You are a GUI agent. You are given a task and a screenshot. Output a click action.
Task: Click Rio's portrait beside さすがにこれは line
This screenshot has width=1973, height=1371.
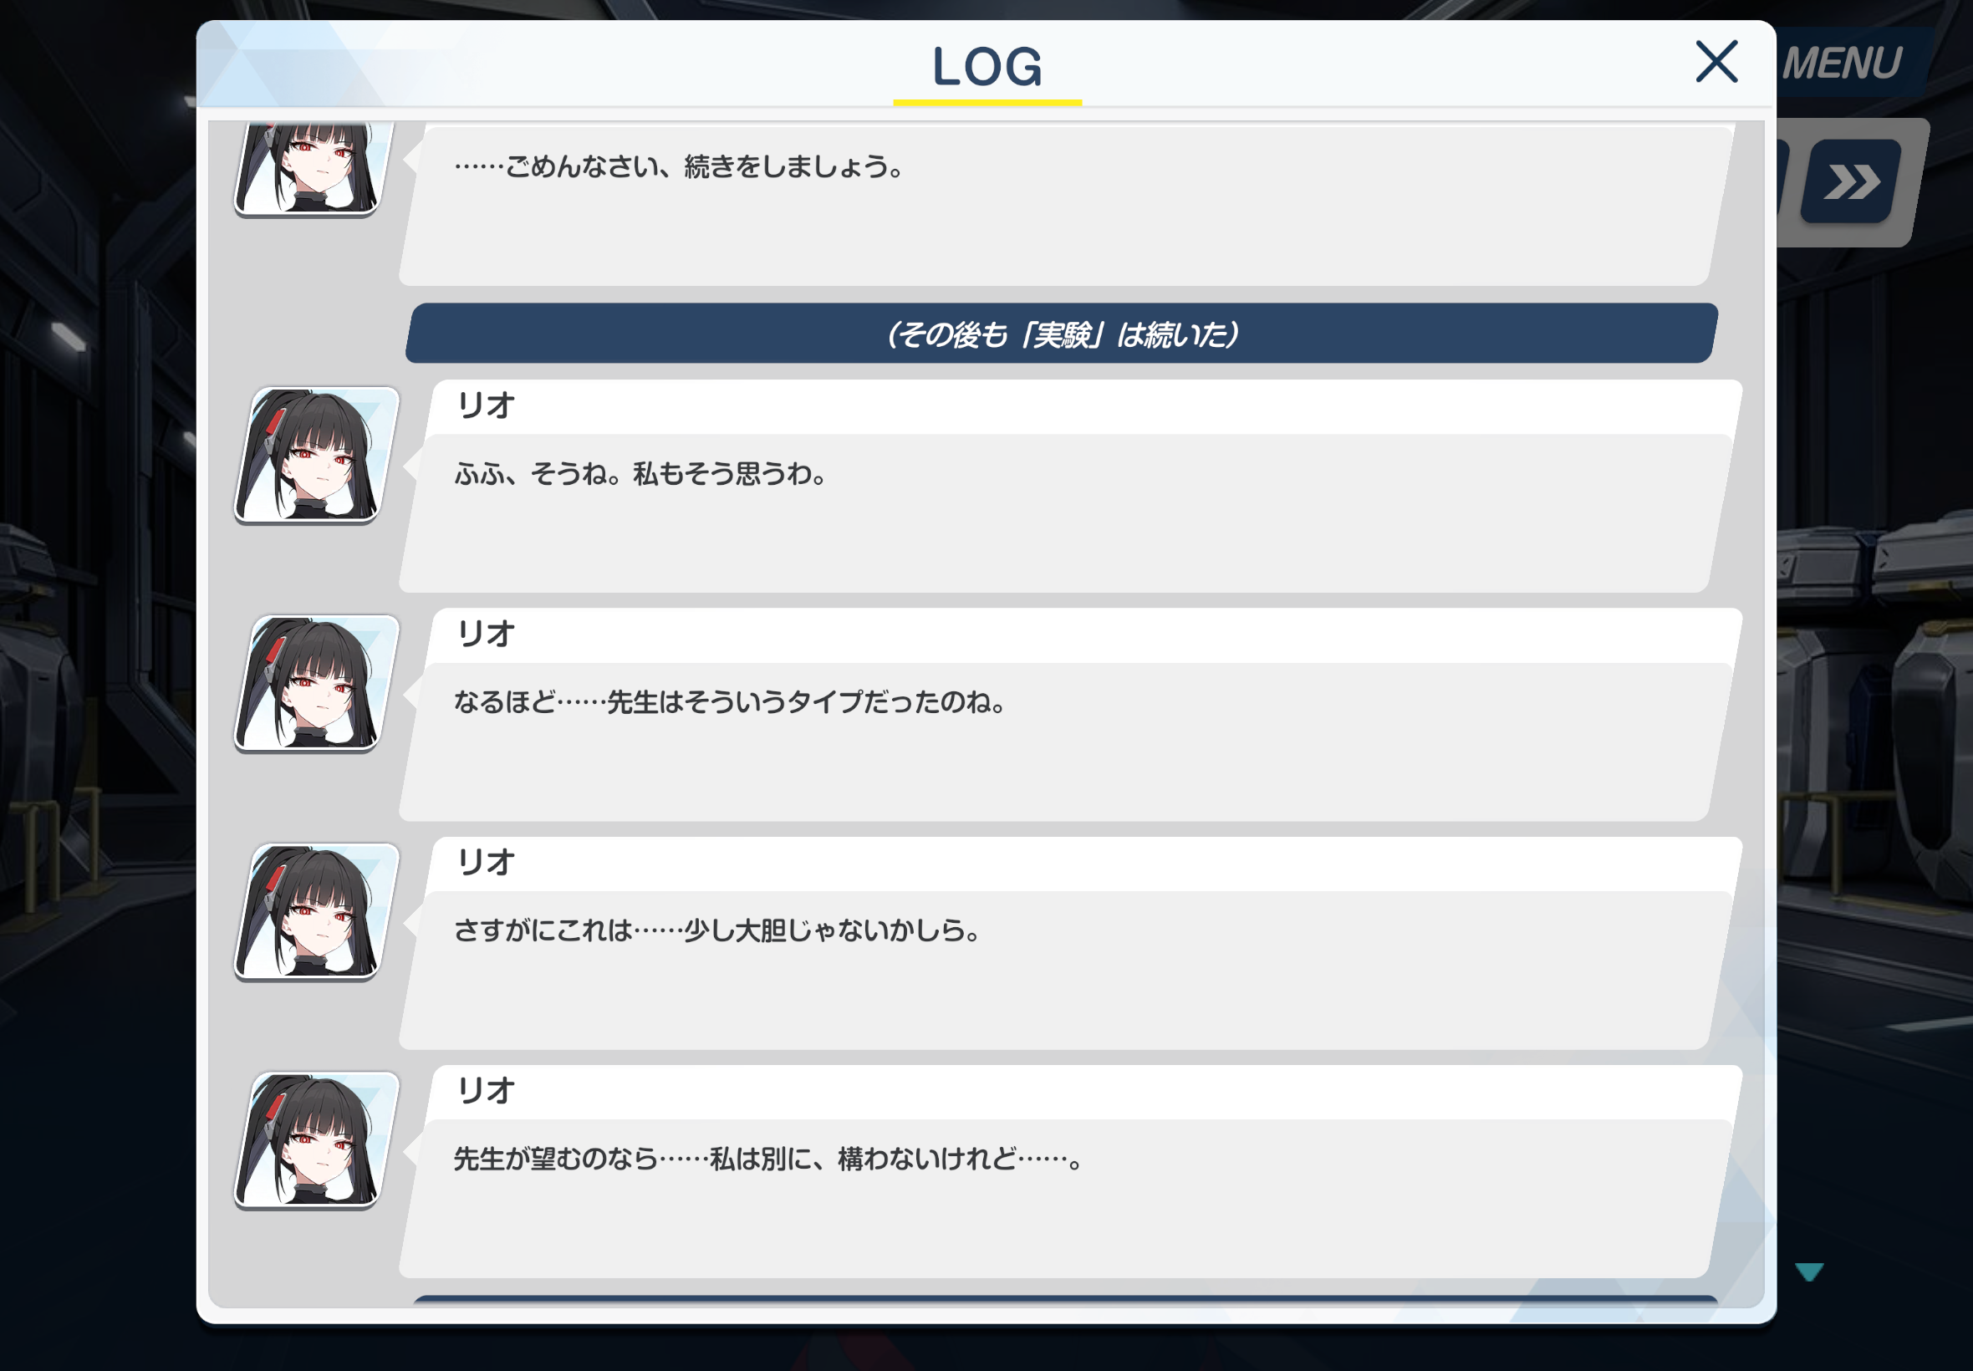point(316,911)
